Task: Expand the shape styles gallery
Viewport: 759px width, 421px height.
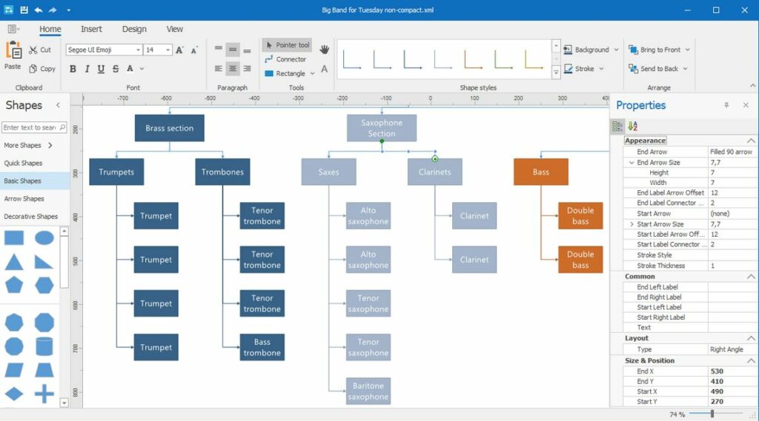Action: [556, 73]
